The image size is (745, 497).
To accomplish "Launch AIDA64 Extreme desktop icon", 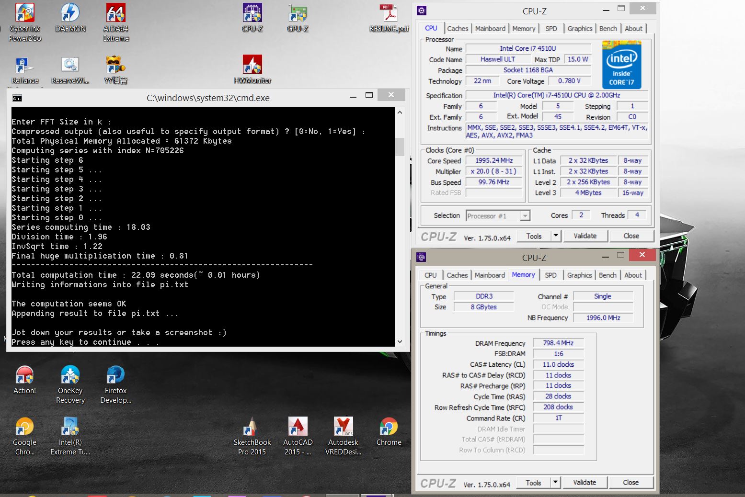I will (x=116, y=23).
